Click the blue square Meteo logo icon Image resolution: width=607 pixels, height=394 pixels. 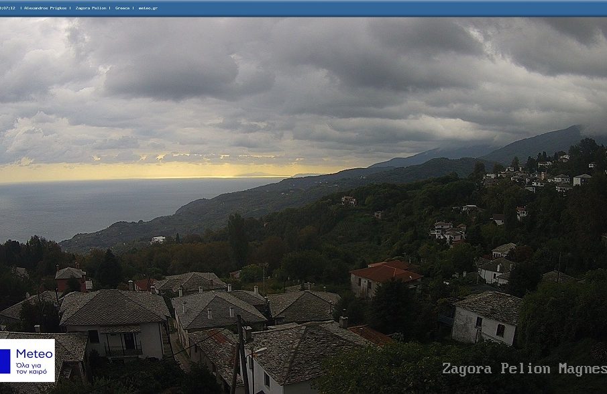pos(5,360)
